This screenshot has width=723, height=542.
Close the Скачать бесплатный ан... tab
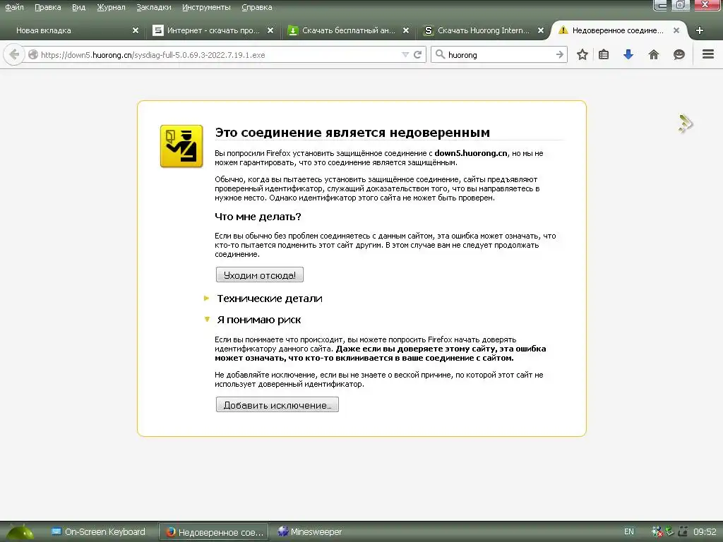[x=406, y=30]
